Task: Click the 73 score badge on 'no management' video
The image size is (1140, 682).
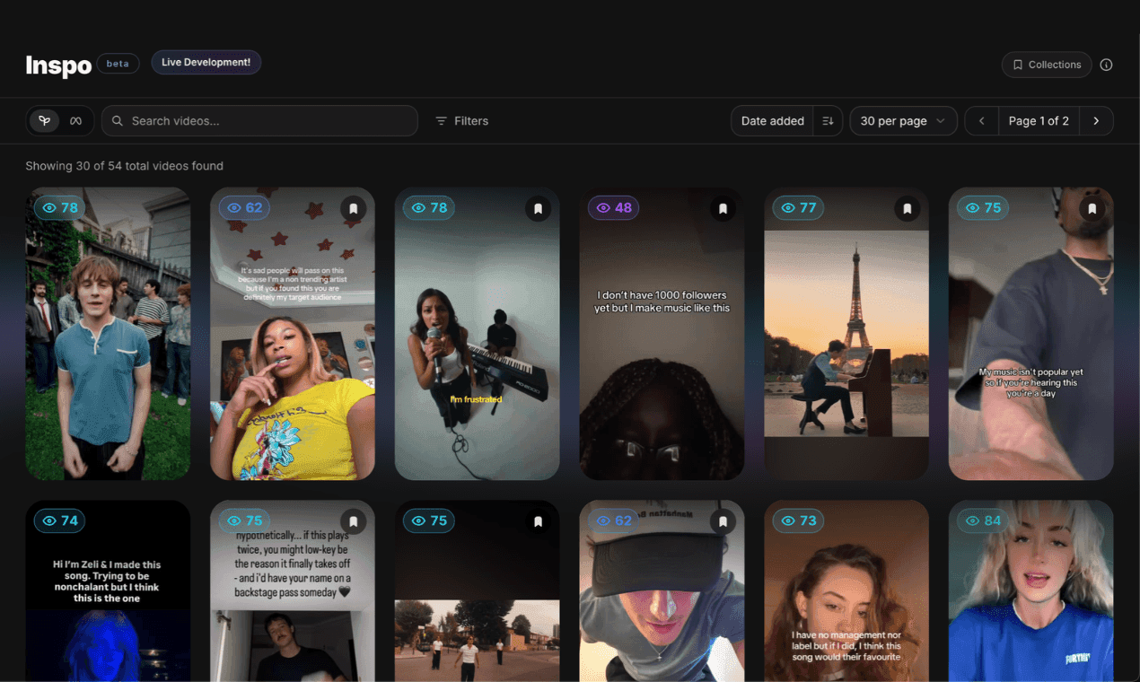Action: [799, 520]
